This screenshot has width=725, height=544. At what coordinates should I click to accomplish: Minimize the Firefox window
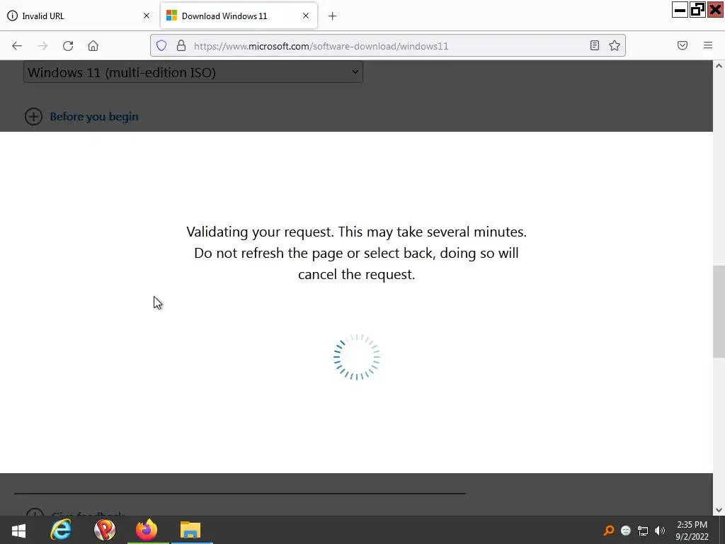(x=680, y=9)
